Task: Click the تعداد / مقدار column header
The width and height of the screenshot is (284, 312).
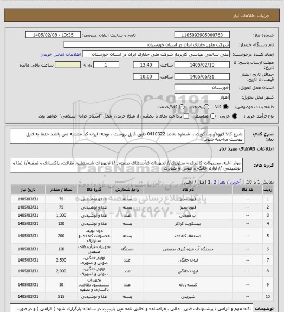Action: 61,190
